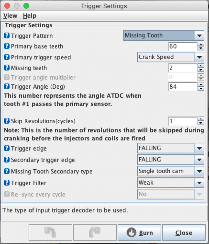Expand the Secondary trigger edge dropdown

(199, 159)
